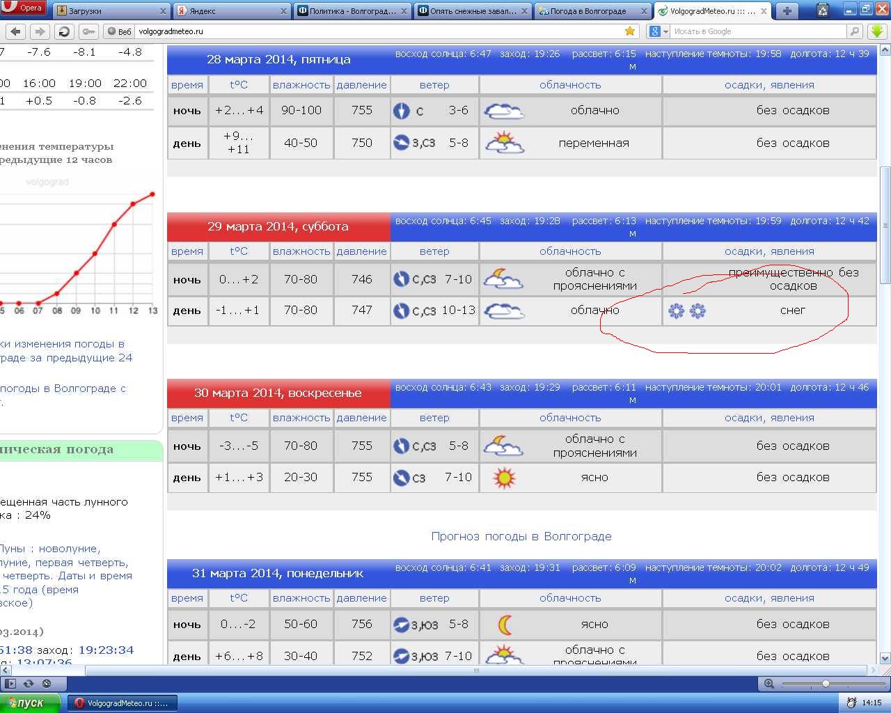Click the vertical page scrollbar thumb
This screenshot has height=713, width=891.
tap(885, 225)
